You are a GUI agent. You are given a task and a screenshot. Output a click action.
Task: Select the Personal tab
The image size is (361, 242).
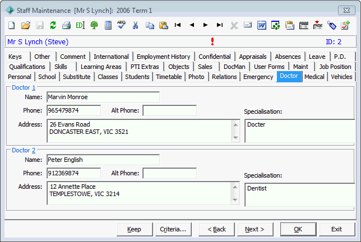[19, 77]
